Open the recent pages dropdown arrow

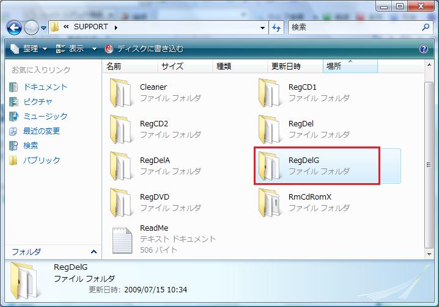tap(43, 28)
